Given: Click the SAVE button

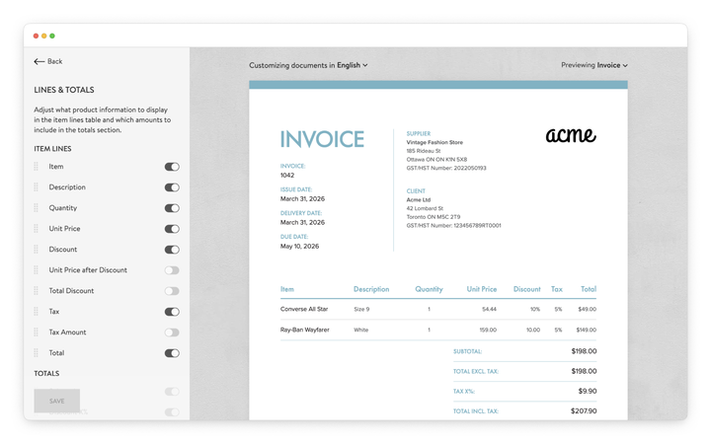Looking at the screenshot, I should (57, 401).
